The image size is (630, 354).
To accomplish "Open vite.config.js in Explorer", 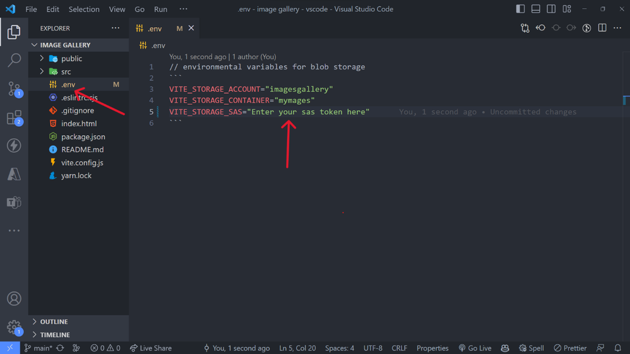I will click(x=78, y=163).
